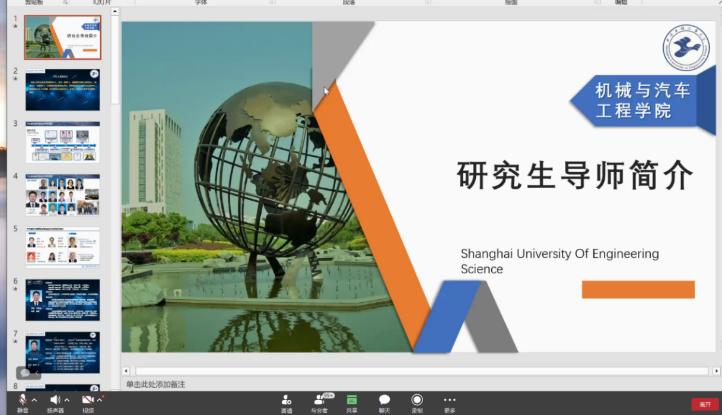Expand video options arrow next to 视频
Screen dimensions: 722x415
[x=100, y=400]
